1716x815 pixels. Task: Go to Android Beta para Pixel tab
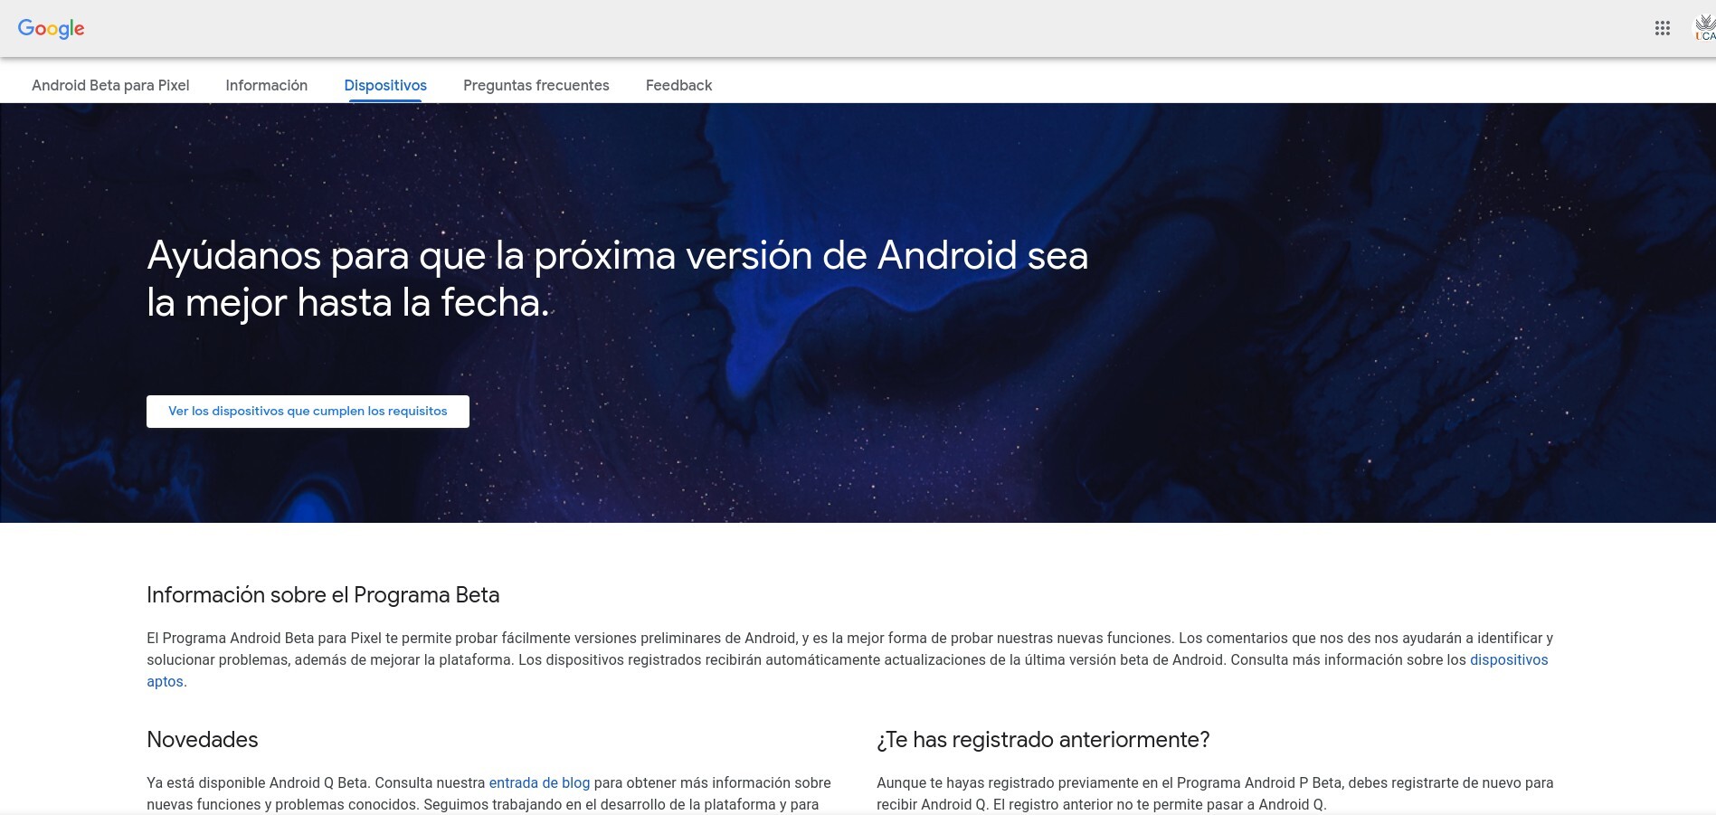(110, 85)
